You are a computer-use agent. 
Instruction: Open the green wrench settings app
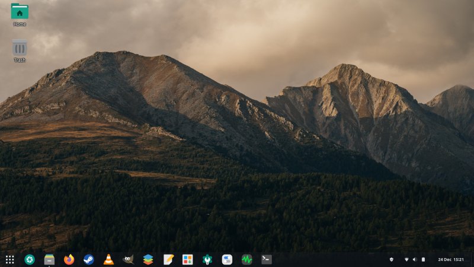[x=207, y=259]
